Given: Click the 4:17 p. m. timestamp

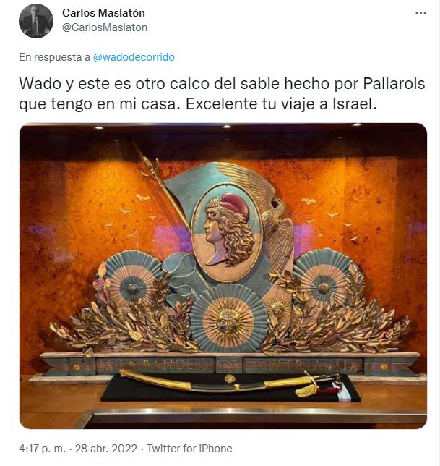Looking at the screenshot, I should pyautogui.click(x=42, y=448).
